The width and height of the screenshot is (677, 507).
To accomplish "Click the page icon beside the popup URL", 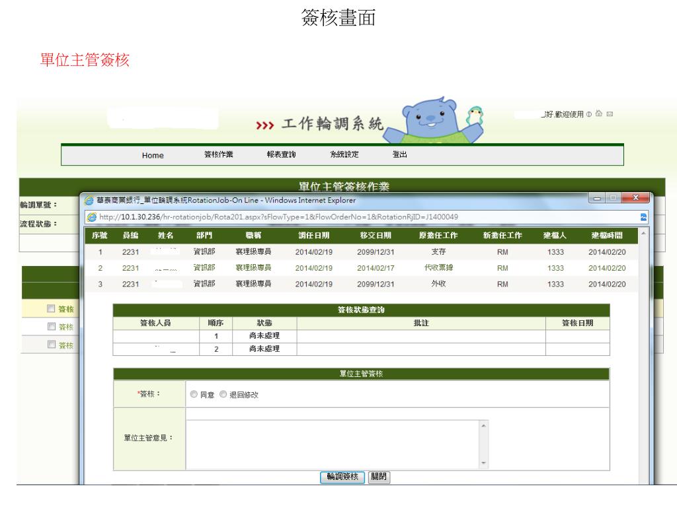I will [91, 217].
